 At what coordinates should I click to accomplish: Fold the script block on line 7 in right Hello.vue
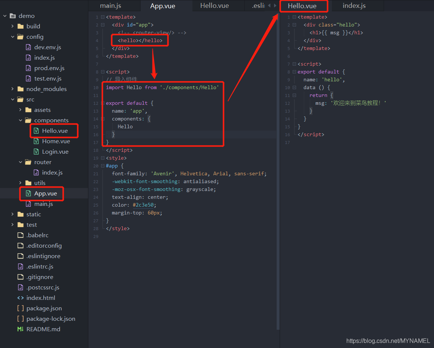pos(294,64)
